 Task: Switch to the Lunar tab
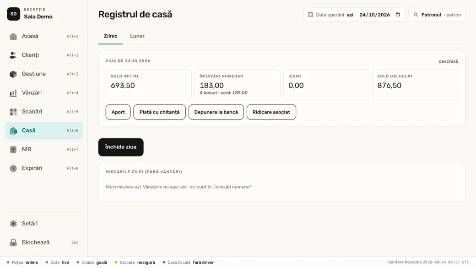click(137, 36)
